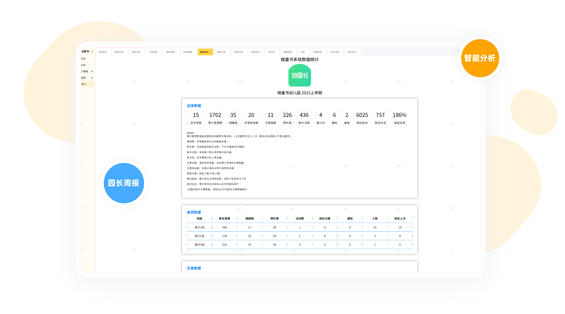Click the 微信粉丝 stat card showing 6025

362,118
